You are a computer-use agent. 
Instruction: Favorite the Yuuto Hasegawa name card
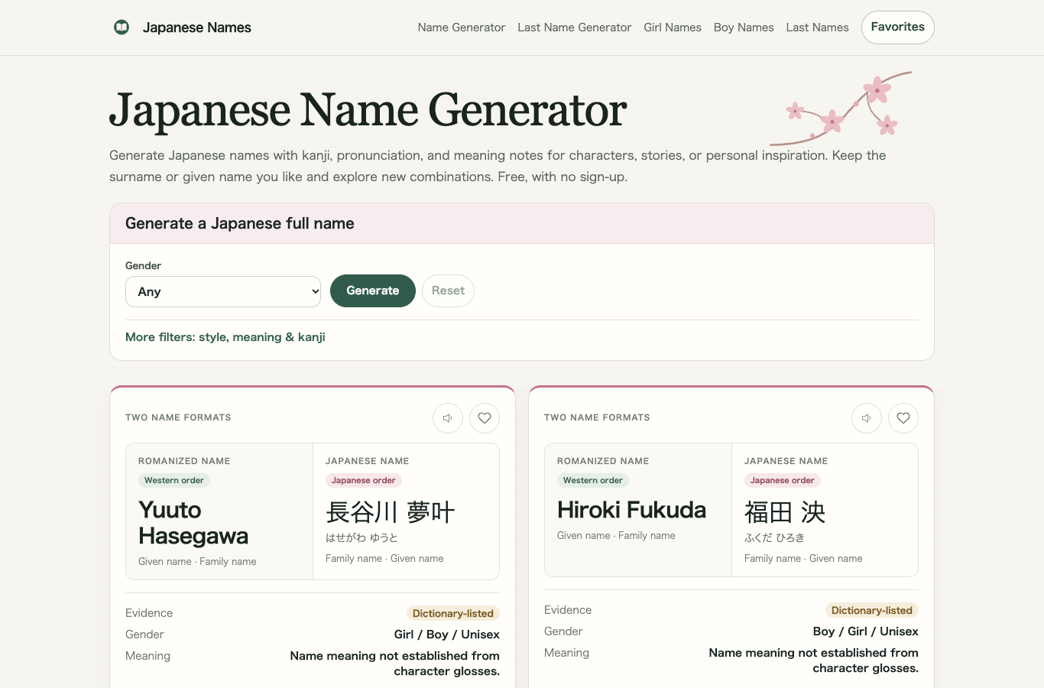coord(485,418)
